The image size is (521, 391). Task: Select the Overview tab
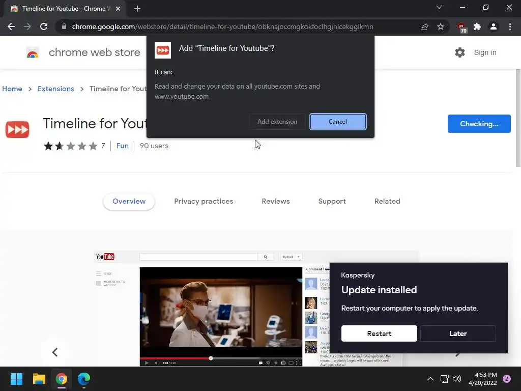coord(129,202)
